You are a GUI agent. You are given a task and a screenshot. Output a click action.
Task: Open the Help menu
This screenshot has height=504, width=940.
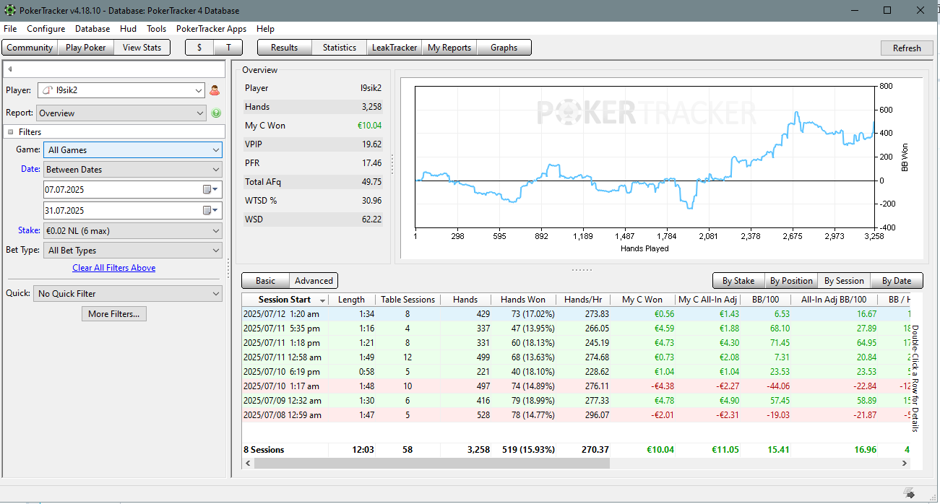pyautogui.click(x=265, y=29)
